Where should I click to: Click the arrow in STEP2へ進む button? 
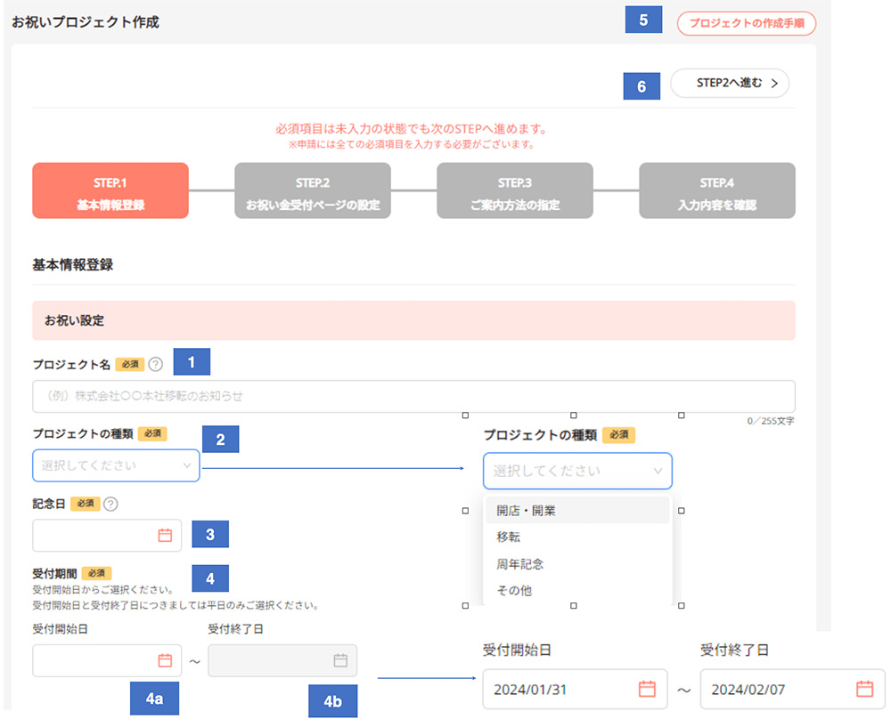click(774, 84)
